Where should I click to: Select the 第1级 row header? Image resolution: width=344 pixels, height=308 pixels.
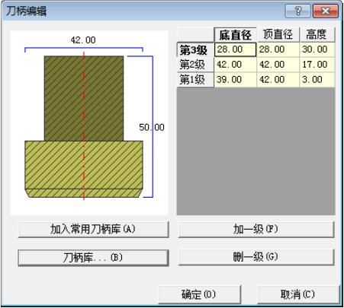click(x=195, y=80)
